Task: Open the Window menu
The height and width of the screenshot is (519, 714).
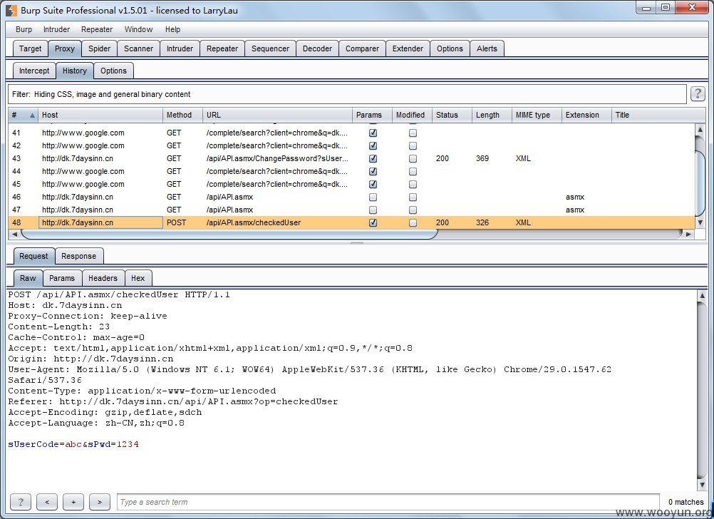Action: 138,29
